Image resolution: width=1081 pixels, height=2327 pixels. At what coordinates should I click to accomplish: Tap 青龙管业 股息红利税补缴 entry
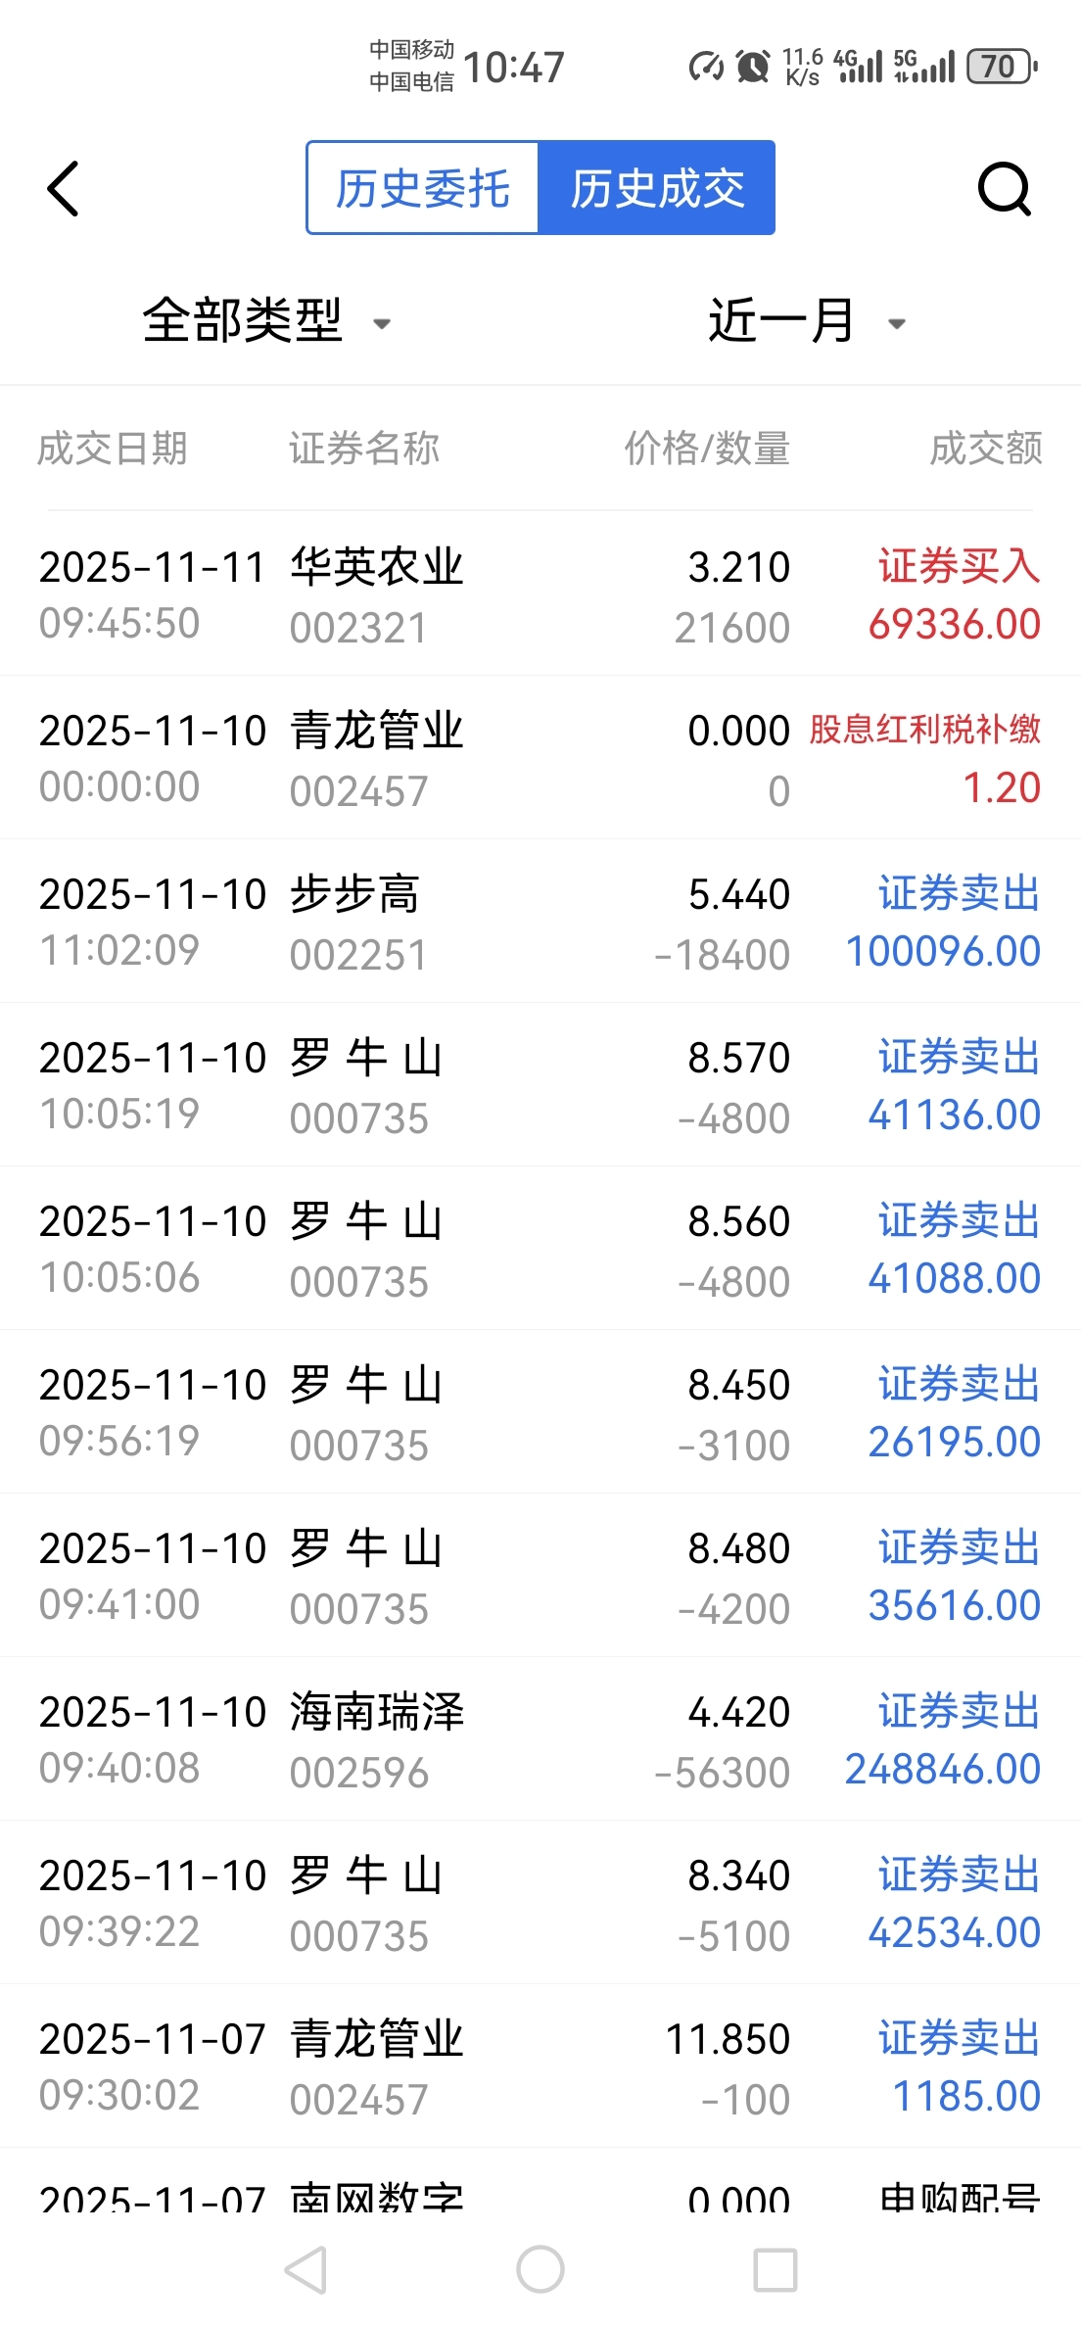coord(540,758)
